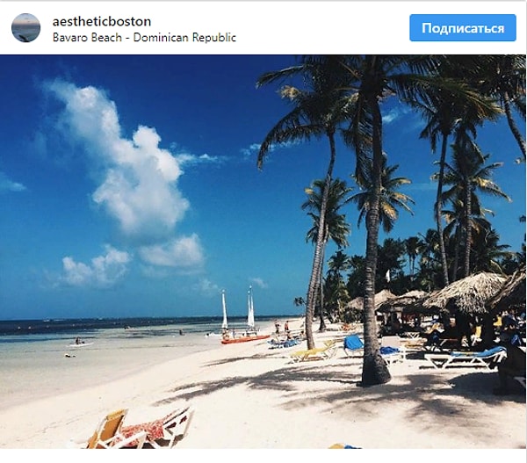527x463 pixels.
Task: Click the yellow sunbed beside the palm trunk
Action: [x=314, y=352]
